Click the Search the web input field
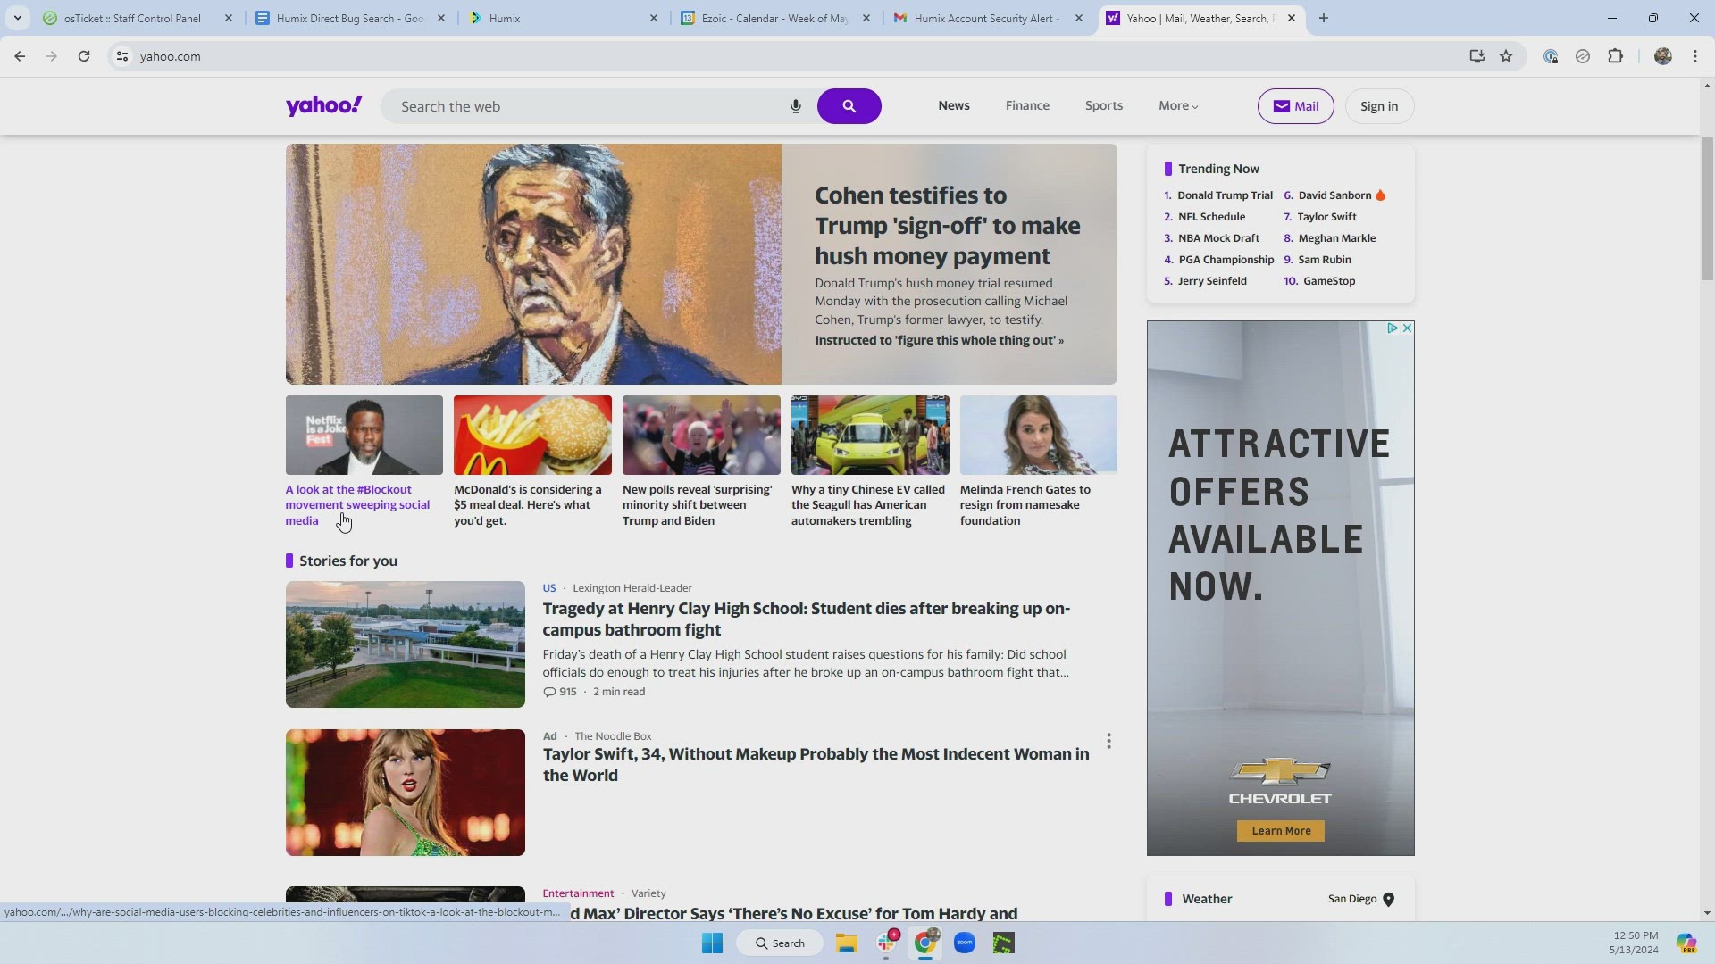 pos(590,106)
